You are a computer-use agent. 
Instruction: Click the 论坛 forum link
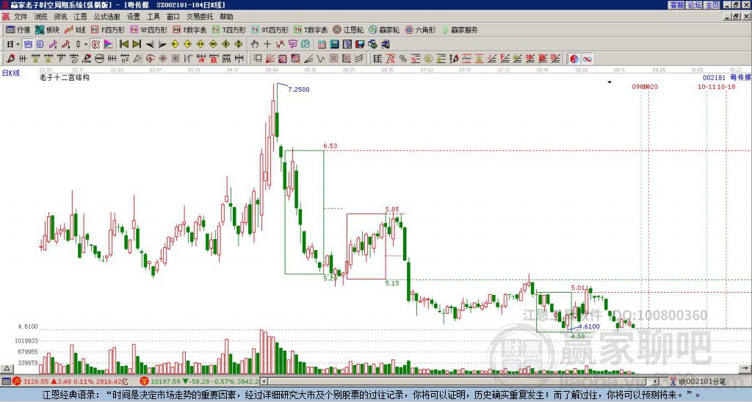click(695, 4)
